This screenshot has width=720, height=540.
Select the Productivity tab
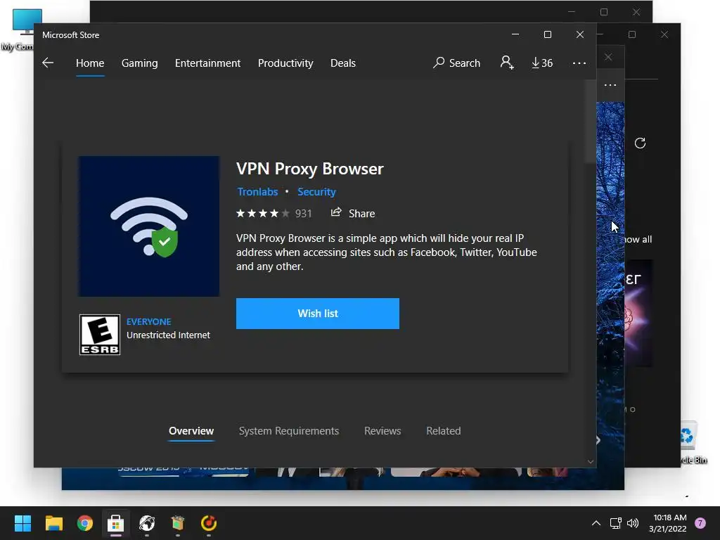tap(285, 63)
